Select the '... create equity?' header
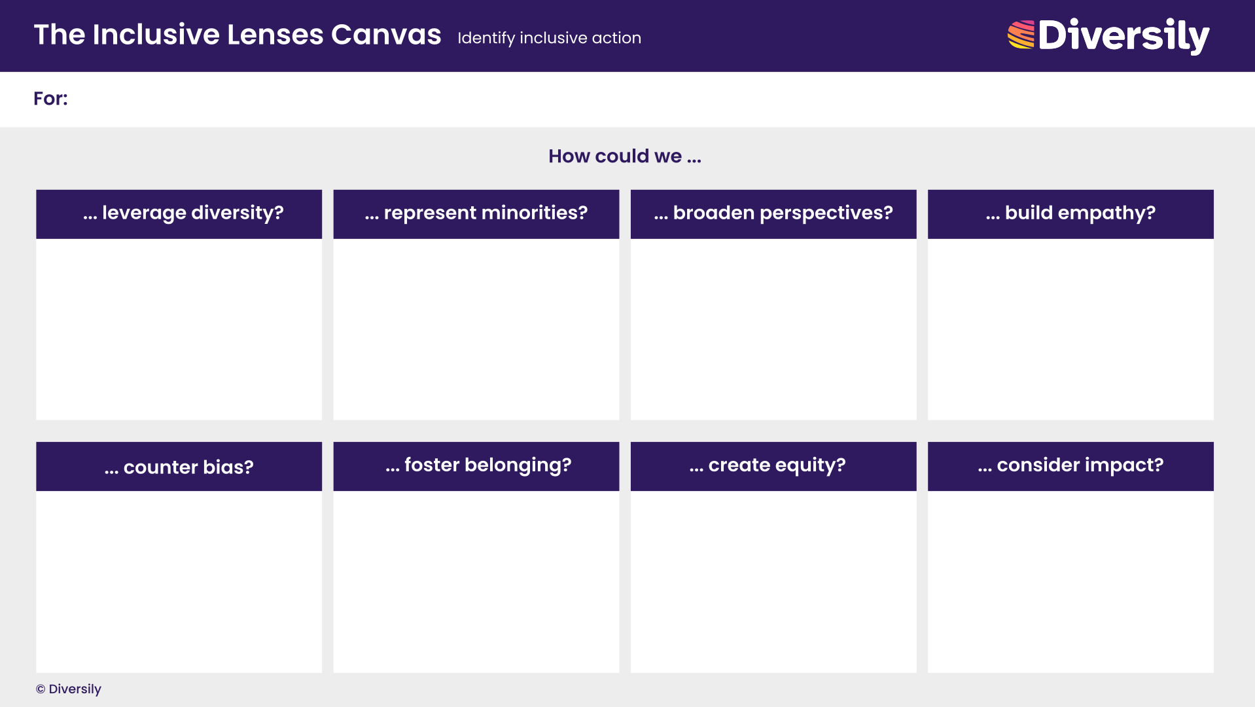1255x707 pixels. 773,465
